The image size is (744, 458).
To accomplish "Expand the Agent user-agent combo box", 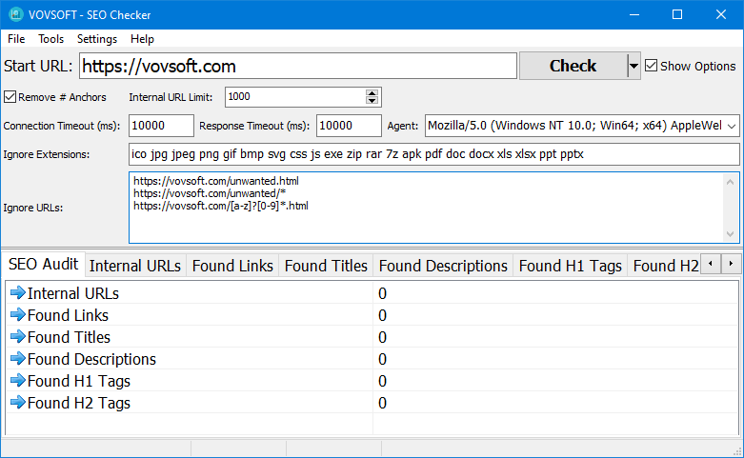I will 732,126.
